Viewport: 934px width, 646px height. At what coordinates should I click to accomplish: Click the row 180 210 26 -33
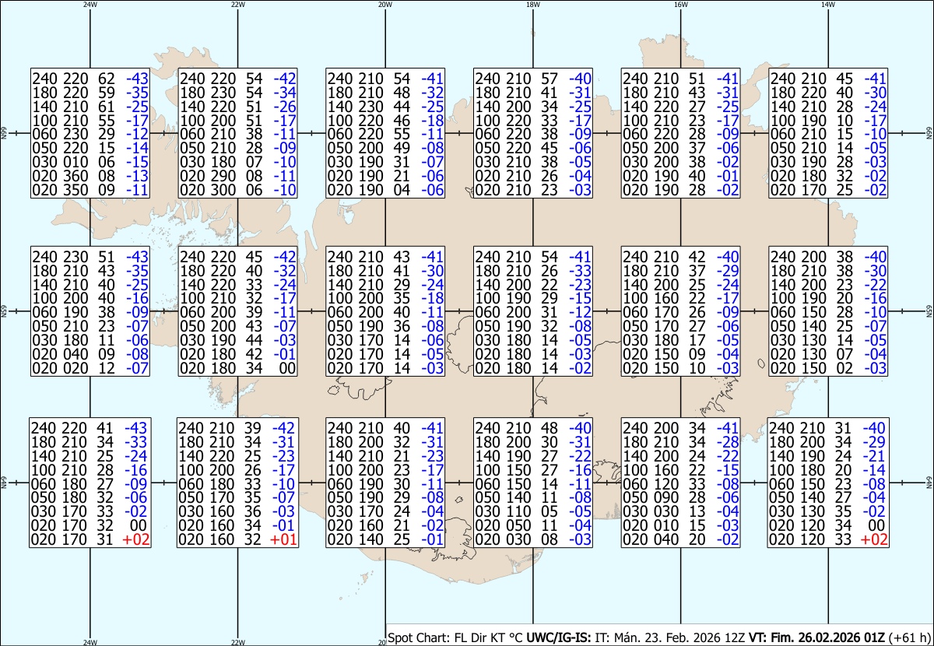click(x=533, y=271)
